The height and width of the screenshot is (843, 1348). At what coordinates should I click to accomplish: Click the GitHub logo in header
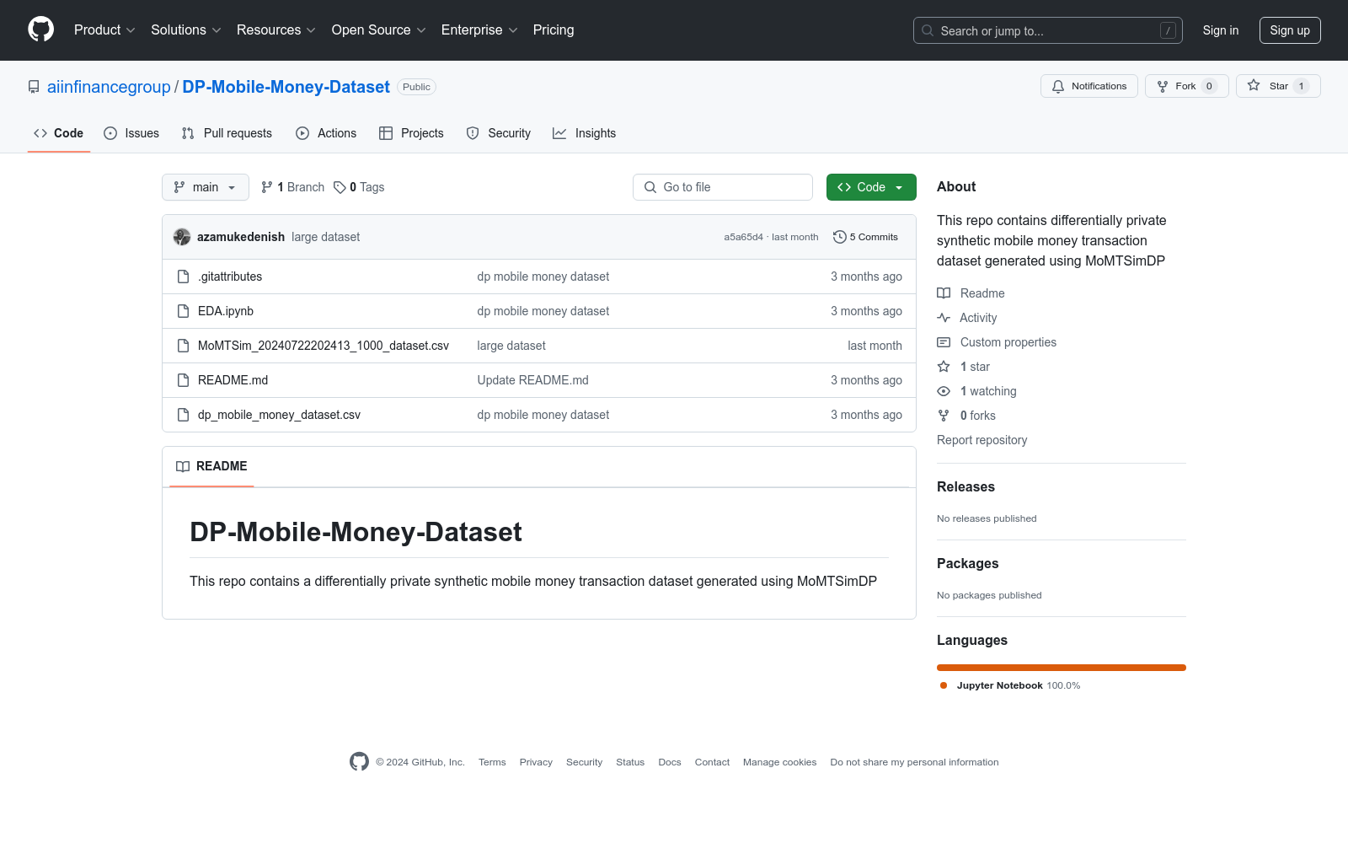(x=40, y=30)
